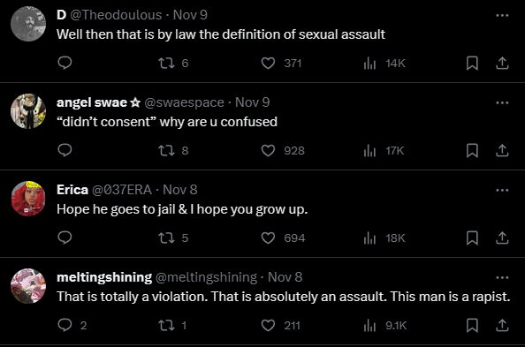The image size is (525, 347).
Task: View analytics for the 9.1K views tweet
Action: coord(385,325)
